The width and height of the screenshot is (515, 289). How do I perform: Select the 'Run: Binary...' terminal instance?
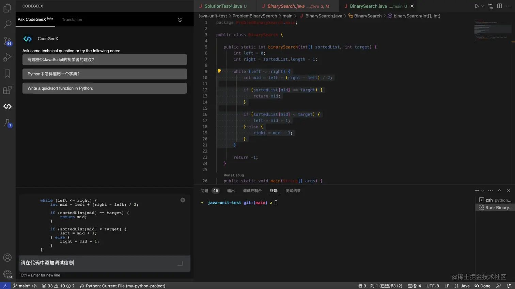495,208
